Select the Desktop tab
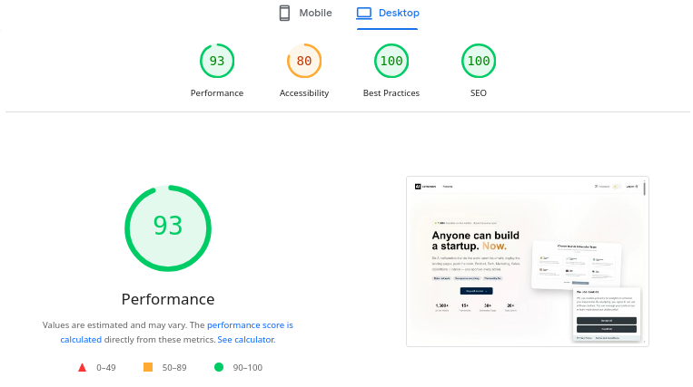This screenshot has height=387, width=693. (x=388, y=14)
